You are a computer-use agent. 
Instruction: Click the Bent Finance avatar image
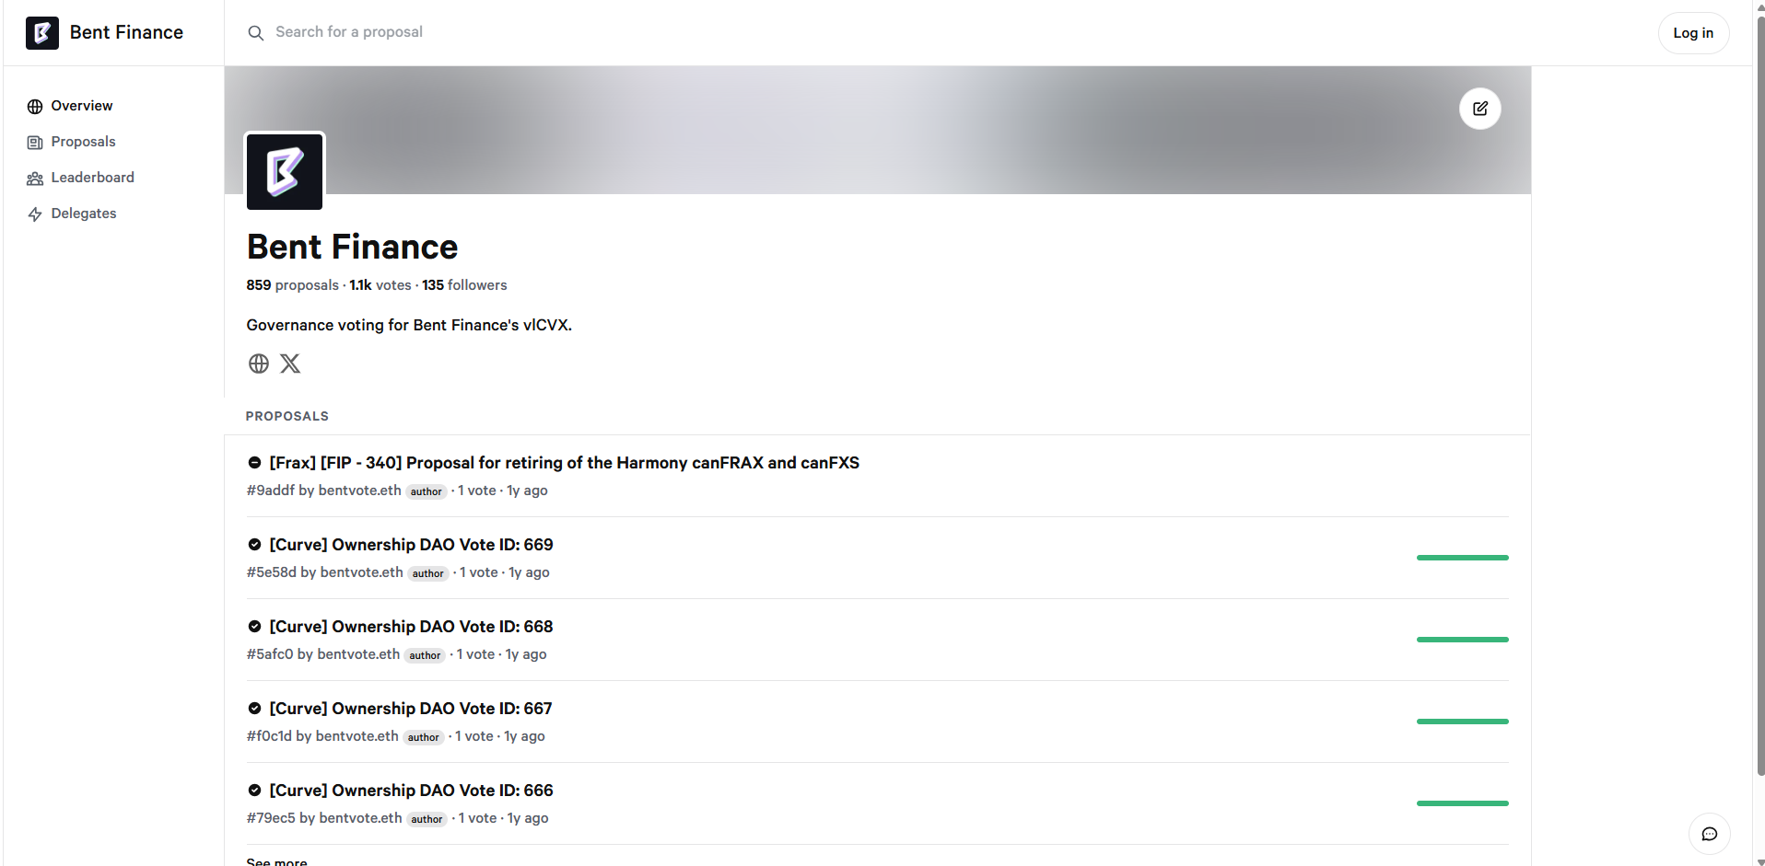pyautogui.click(x=285, y=172)
